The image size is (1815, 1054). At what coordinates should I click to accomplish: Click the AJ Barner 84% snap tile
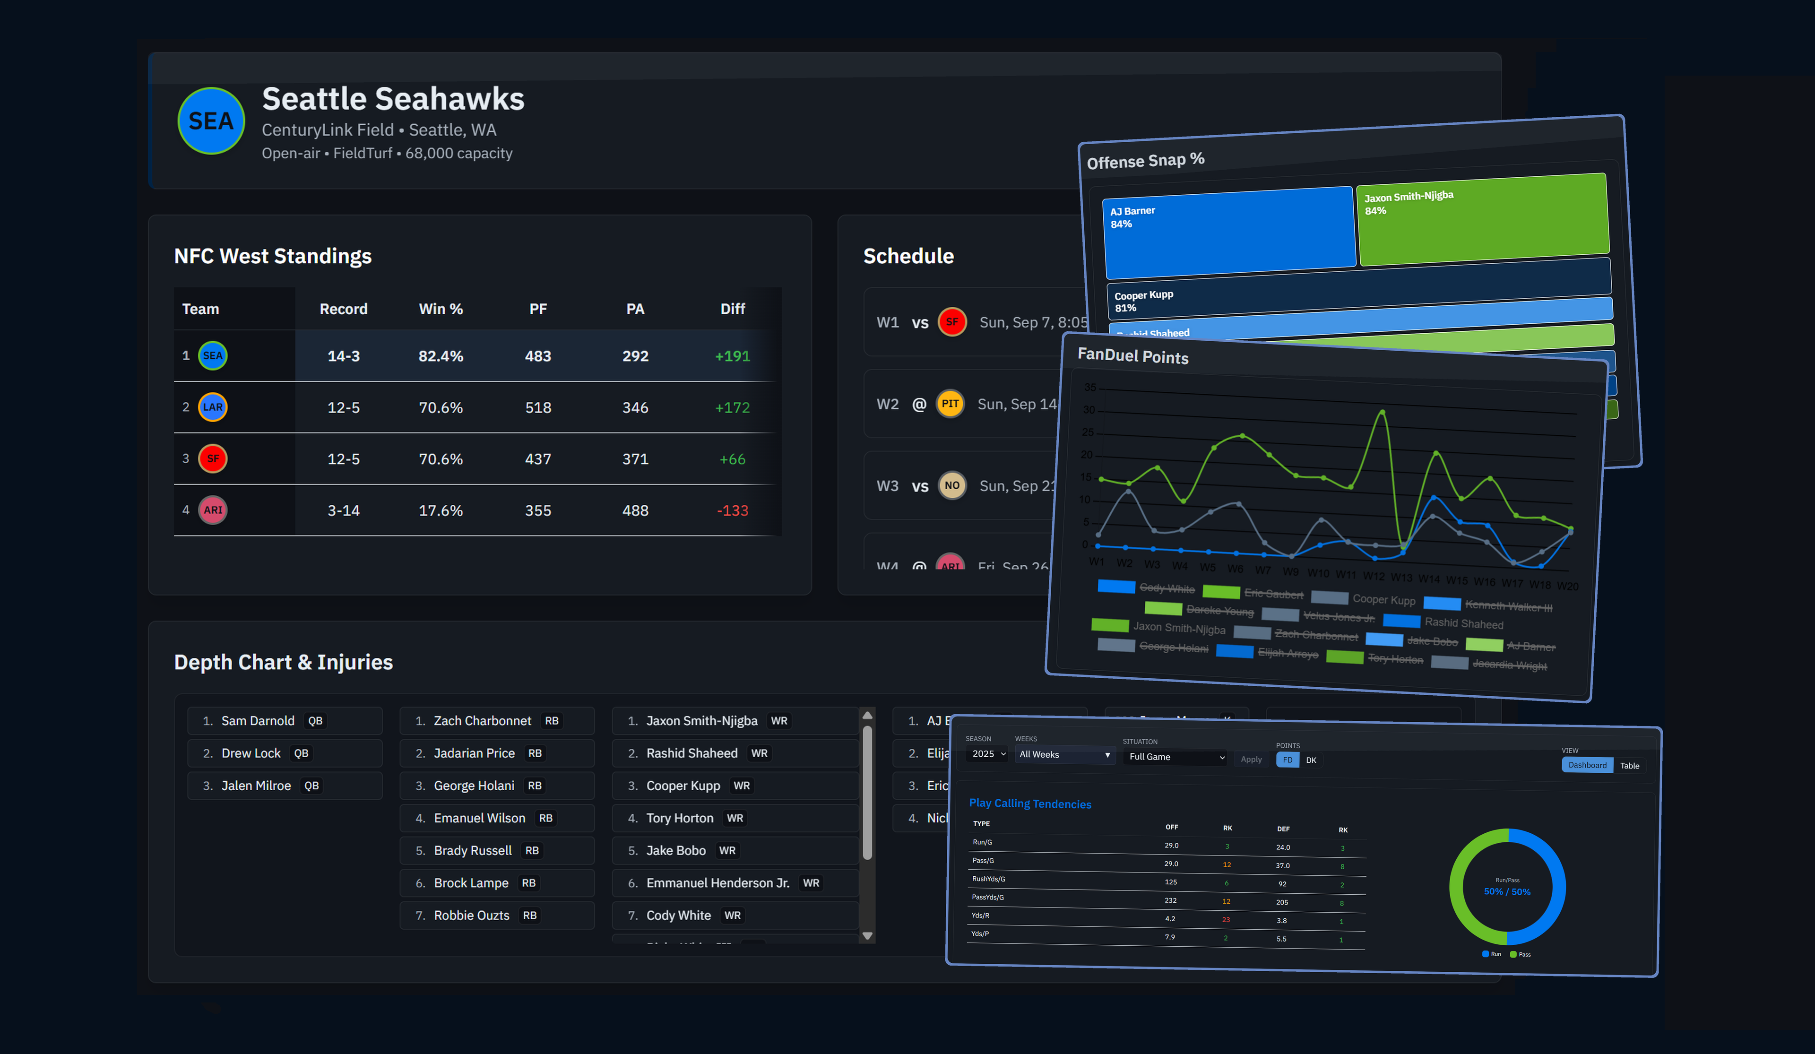(1229, 233)
